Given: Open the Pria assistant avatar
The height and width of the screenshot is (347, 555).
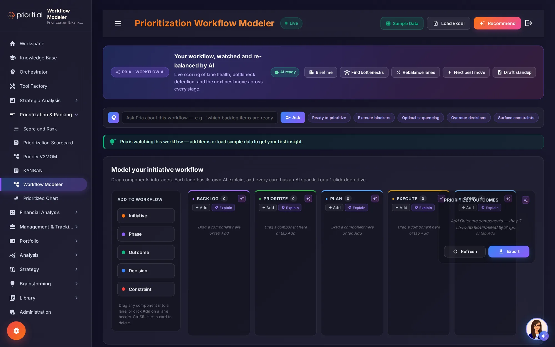Looking at the screenshot, I should (537, 329).
